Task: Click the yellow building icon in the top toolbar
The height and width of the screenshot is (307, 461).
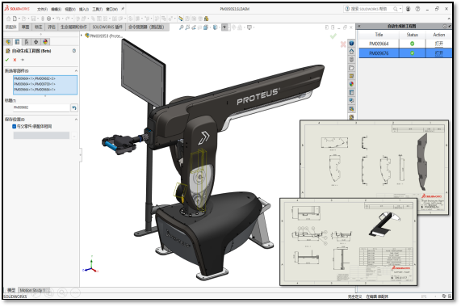Action: [207, 19]
